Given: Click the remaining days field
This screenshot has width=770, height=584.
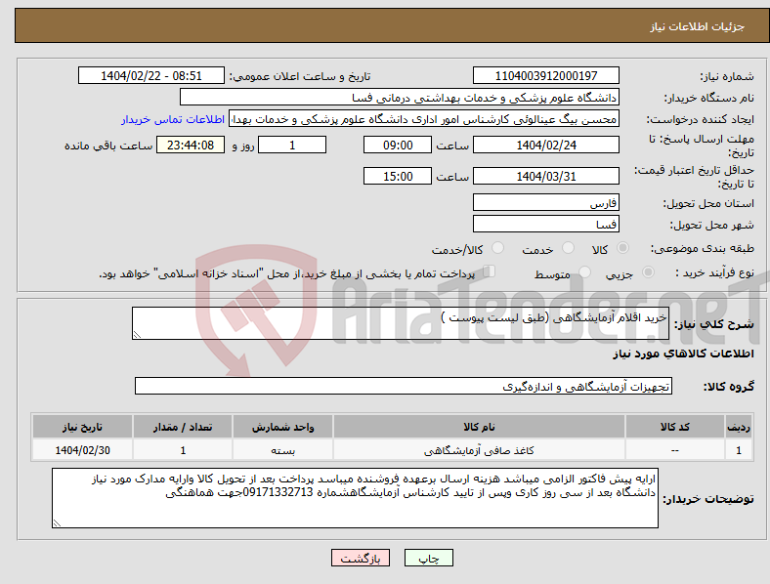Looking at the screenshot, I should tap(292, 145).
